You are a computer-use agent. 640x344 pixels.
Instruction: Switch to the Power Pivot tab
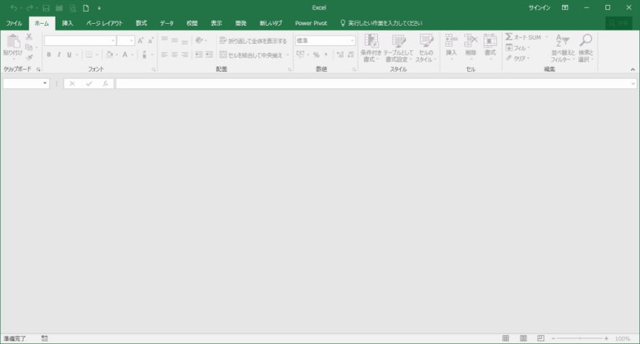(311, 23)
